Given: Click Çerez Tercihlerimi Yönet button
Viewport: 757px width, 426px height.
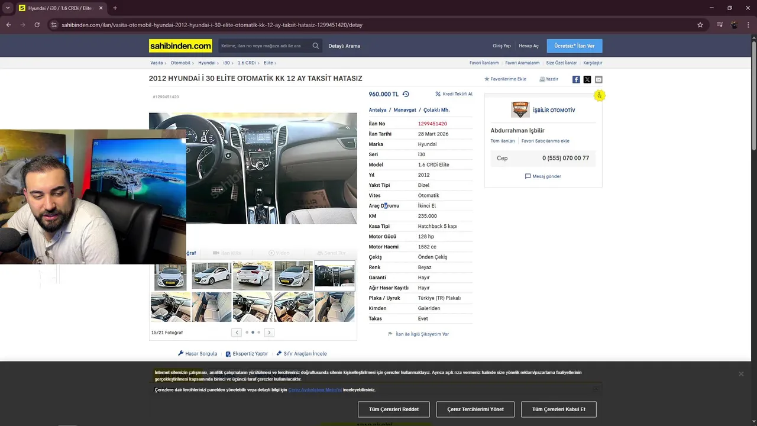Looking at the screenshot, I should (x=475, y=409).
